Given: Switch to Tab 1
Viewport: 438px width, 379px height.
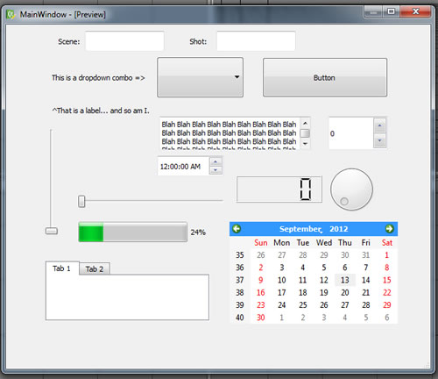Looking at the screenshot, I should tap(62, 268).
